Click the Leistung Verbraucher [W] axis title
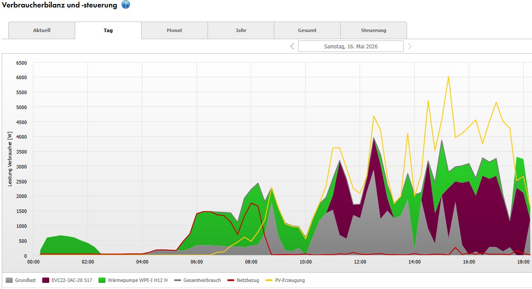Screen dimensions: 532x289 [x=9, y=158]
